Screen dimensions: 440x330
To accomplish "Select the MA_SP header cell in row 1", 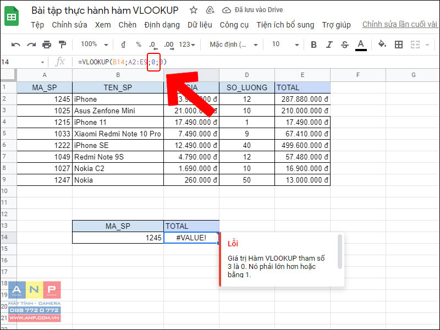I will 45,87.
